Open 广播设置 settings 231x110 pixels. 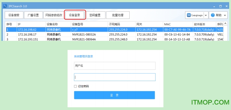[x=33, y=15]
